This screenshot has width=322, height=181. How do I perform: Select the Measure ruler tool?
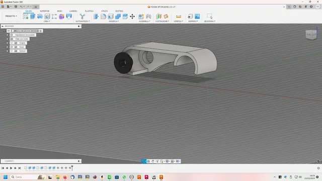click(x=179, y=17)
